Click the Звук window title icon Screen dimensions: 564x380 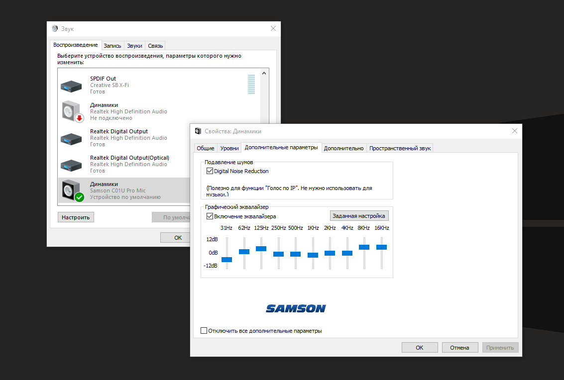tap(55, 28)
